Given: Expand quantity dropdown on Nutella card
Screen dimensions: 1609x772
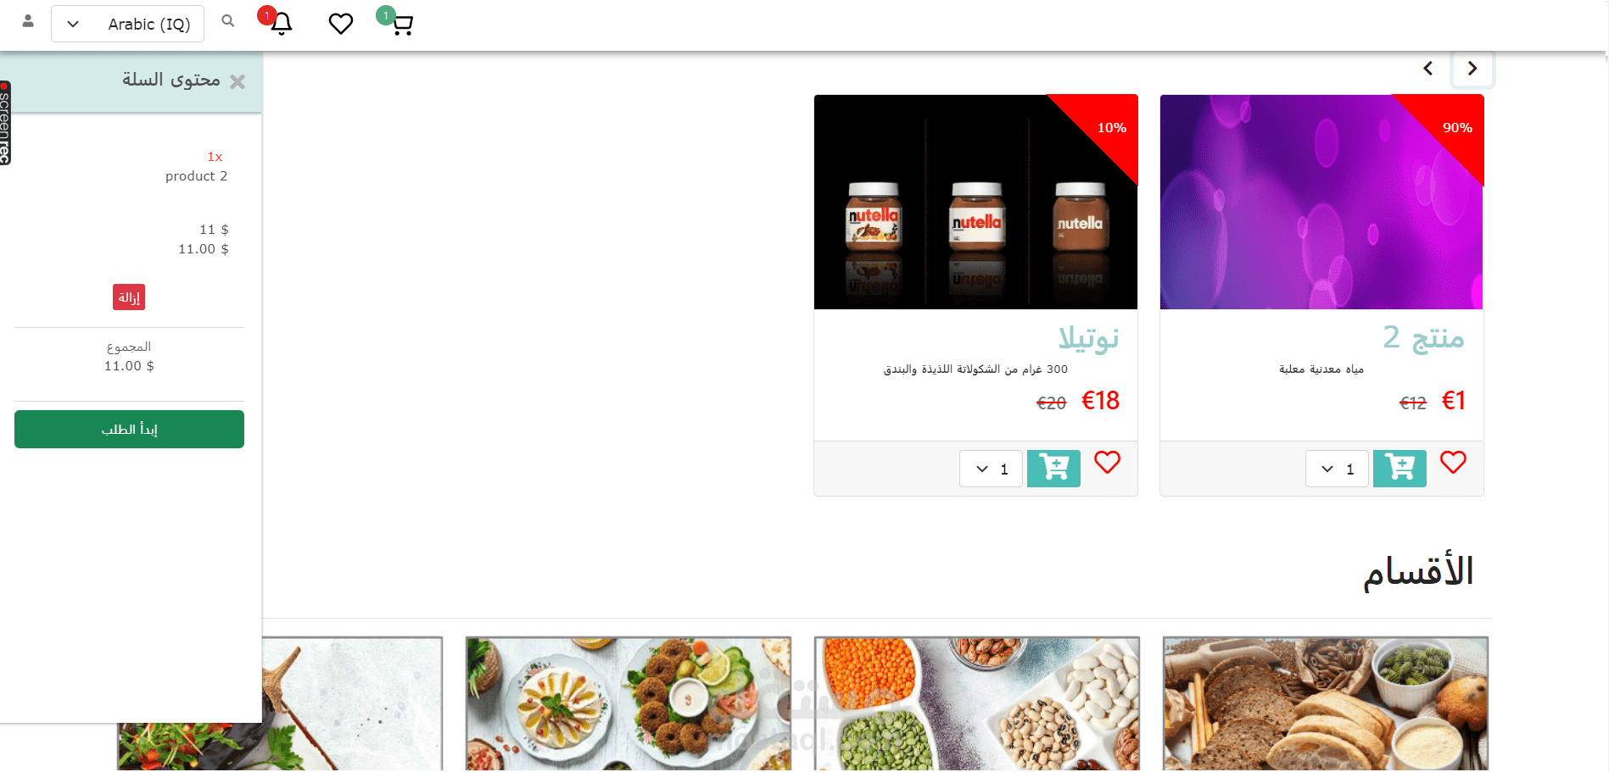Looking at the screenshot, I should 991,469.
